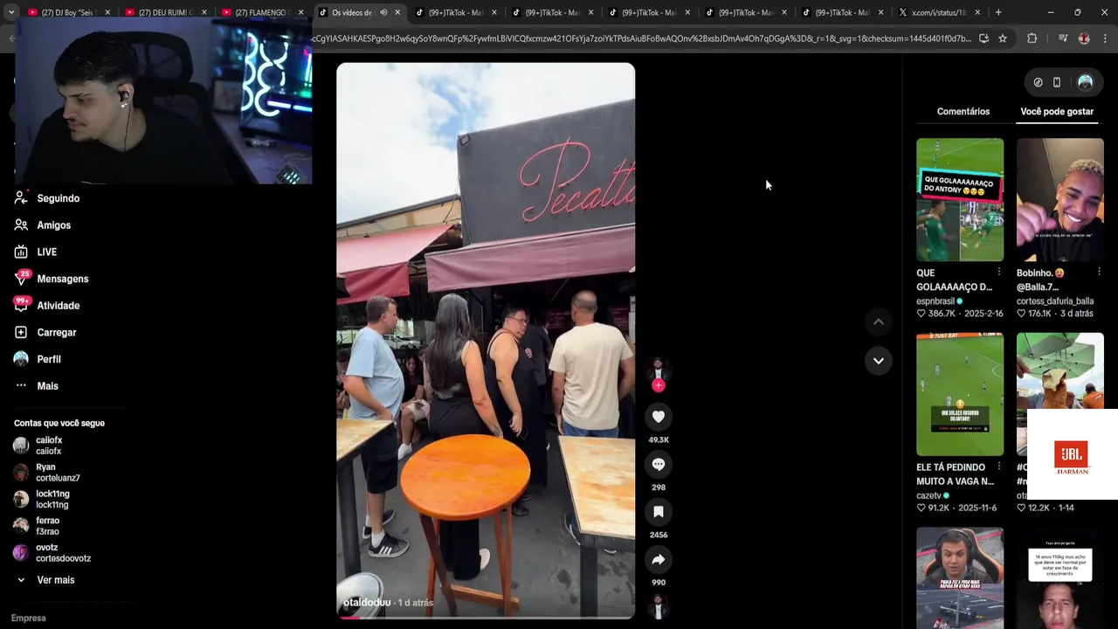Open the Chrome profile avatar in the toolbar
The image size is (1118, 629).
[1084, 38]
